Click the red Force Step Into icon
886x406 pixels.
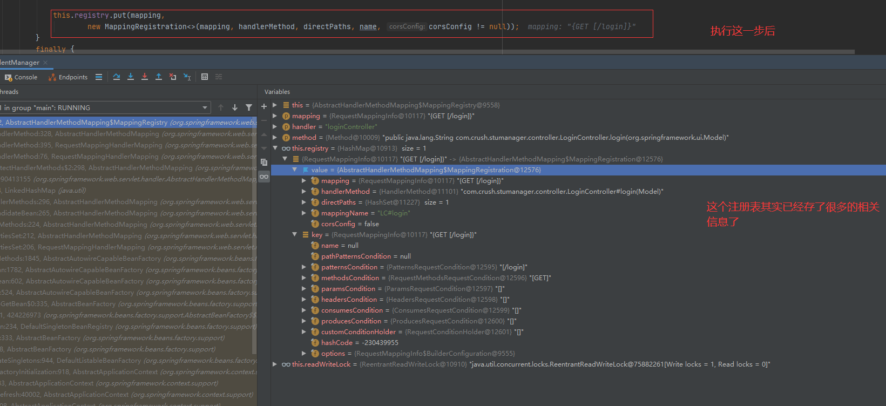145,77
